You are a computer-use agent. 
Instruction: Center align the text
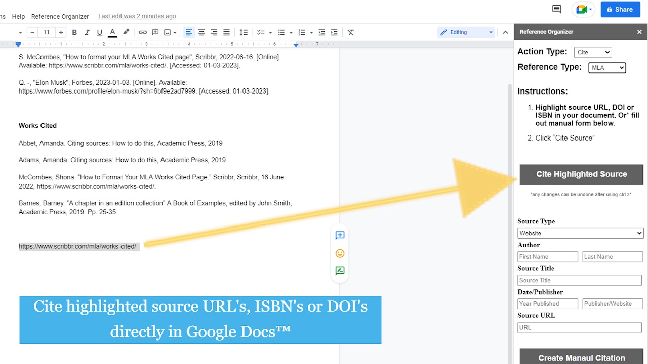tap(201, 32)
